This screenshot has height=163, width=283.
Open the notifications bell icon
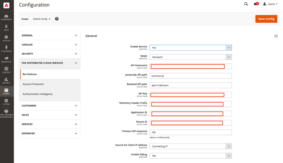[256, 4]
